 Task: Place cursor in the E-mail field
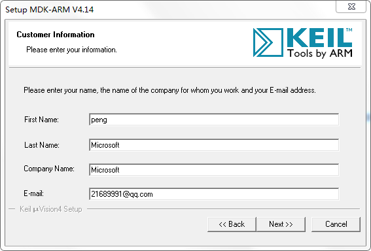(x=214, y=194)
